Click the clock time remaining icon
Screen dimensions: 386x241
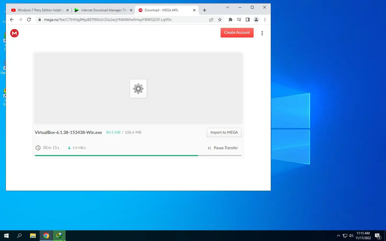(38, 148)
